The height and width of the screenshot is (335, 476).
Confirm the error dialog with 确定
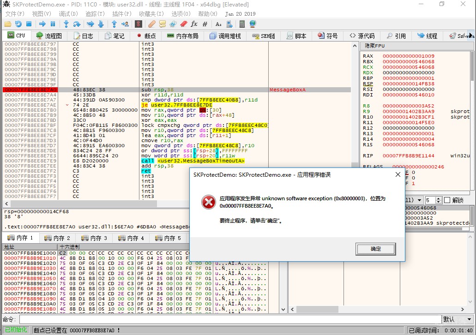pyautogui.click(x=375, y=249)
